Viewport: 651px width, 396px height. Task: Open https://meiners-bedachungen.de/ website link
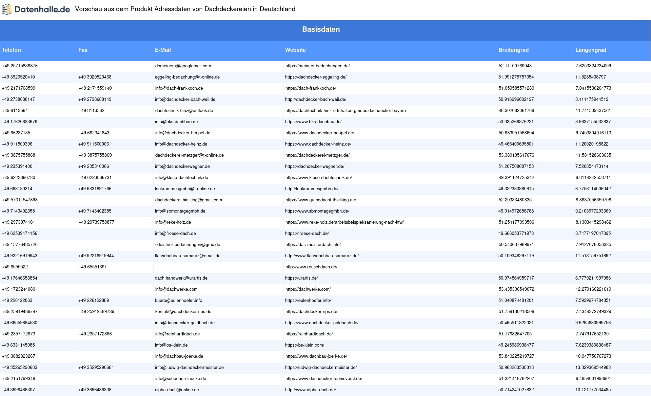tap(317, 66)
